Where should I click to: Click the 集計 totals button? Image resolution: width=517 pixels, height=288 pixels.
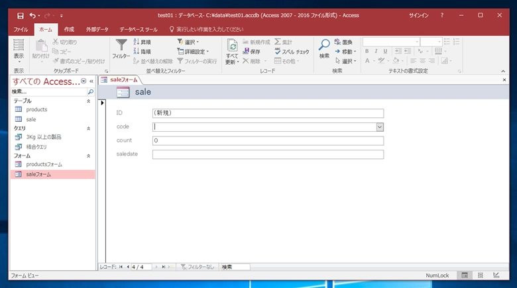tap(283, 42)
